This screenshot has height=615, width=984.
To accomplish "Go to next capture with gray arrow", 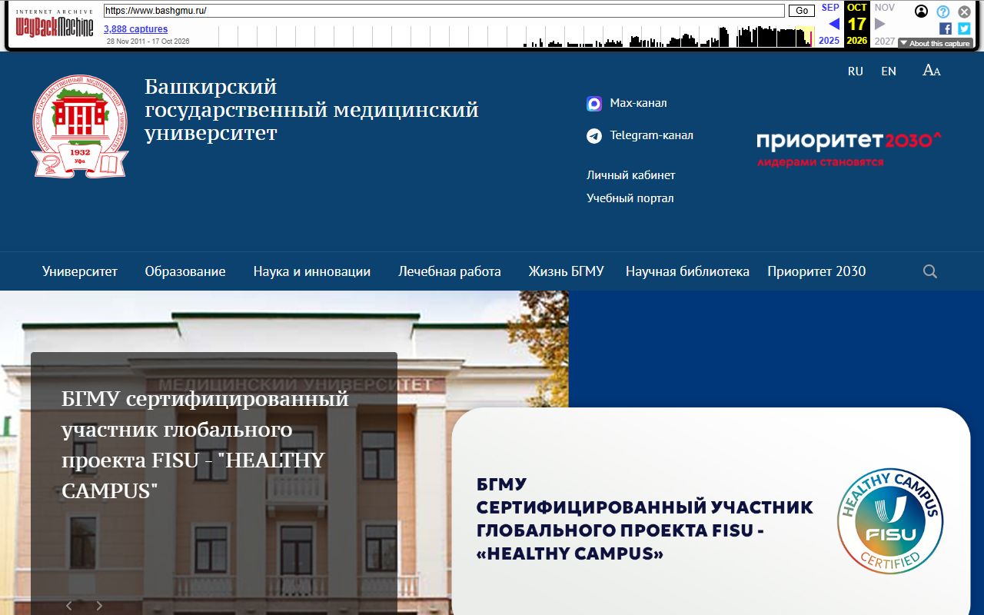I will tap(880, 24).
